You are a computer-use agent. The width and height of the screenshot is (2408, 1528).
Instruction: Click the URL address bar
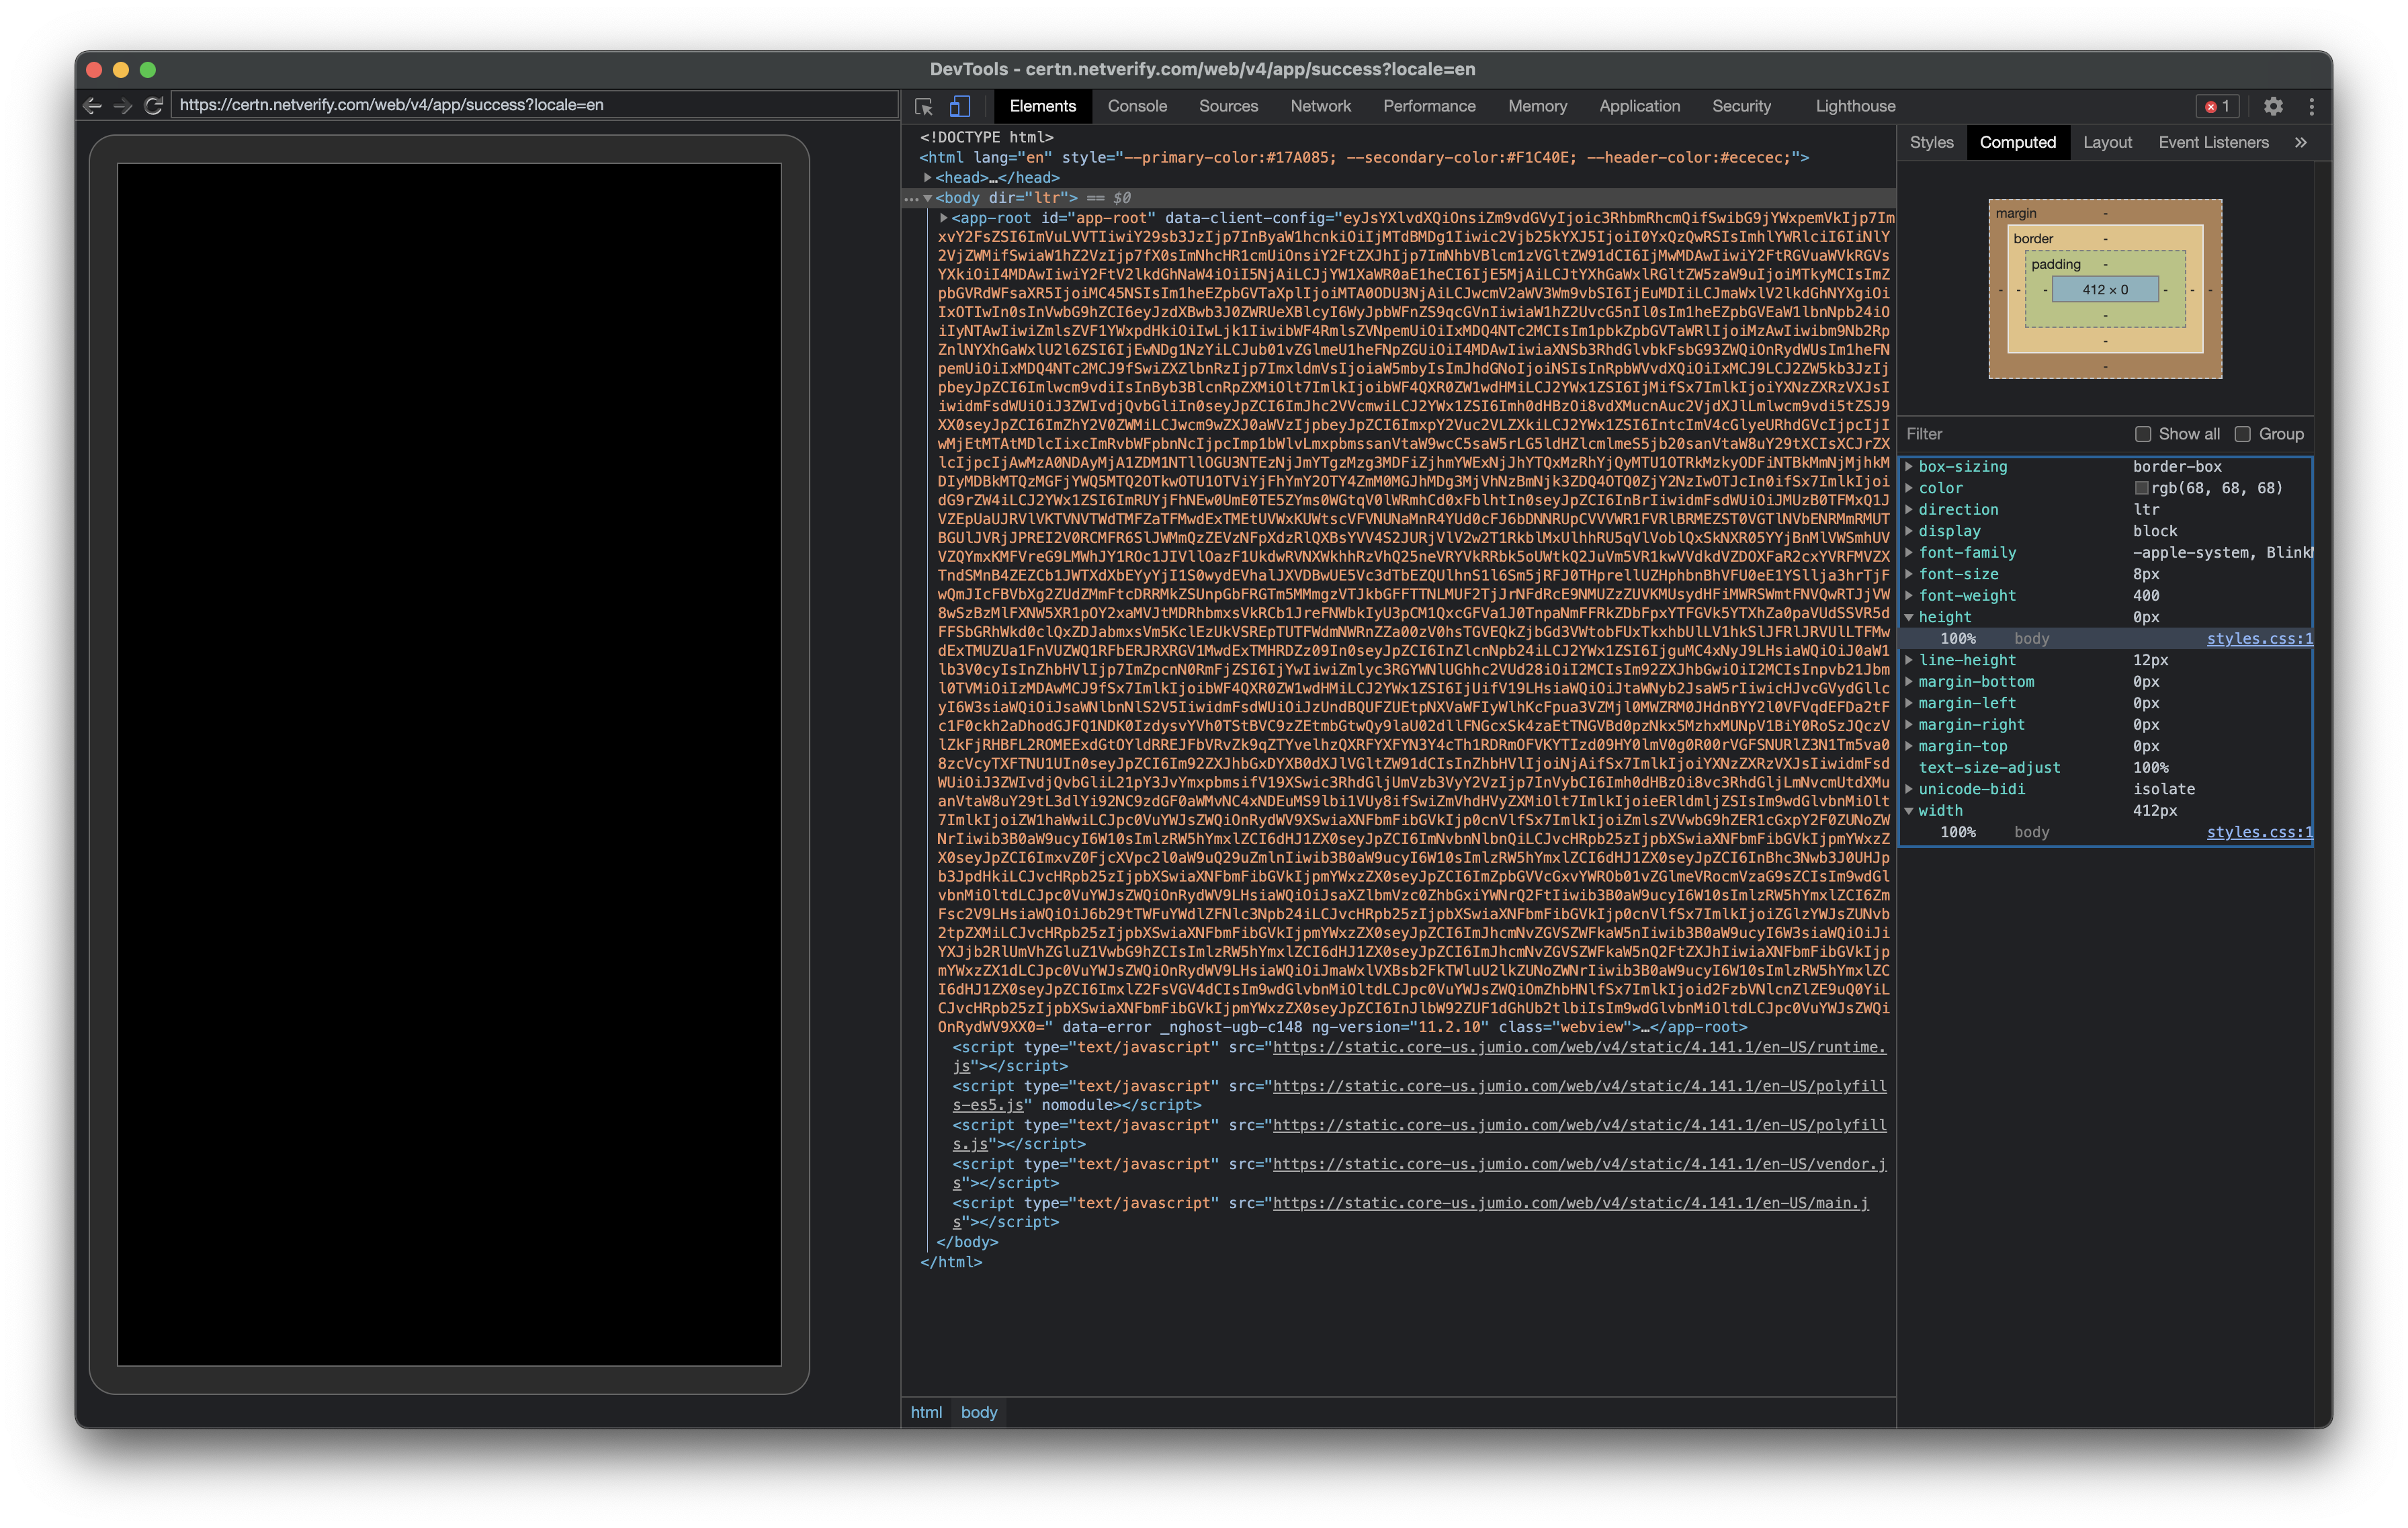pyautogui.click(x=535, y=105)
